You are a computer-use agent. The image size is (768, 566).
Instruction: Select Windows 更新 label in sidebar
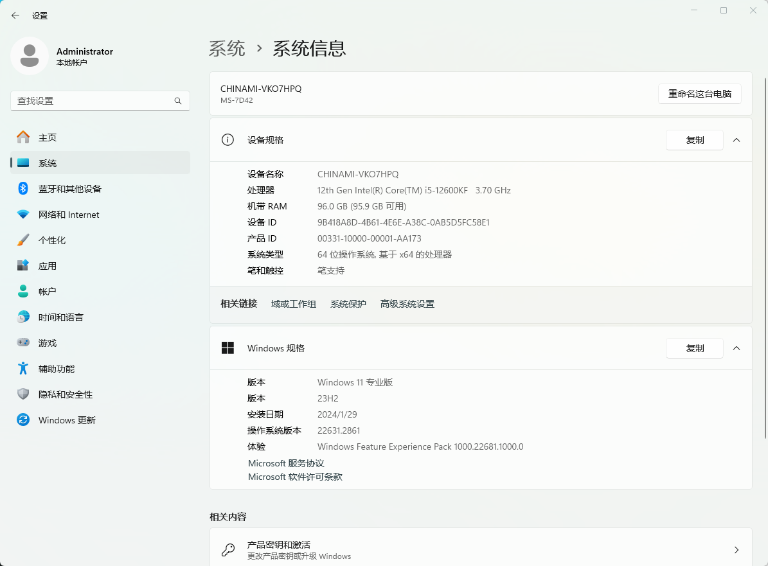(67, 420)
